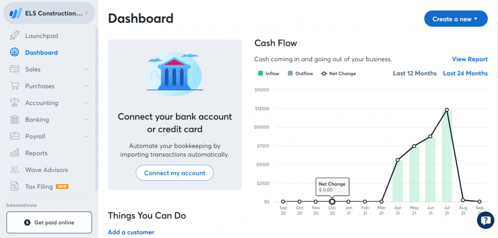This screenshot has width=498, height=238.
Task: Switch chart to Last 12 Months
Action: pos(415,73)
